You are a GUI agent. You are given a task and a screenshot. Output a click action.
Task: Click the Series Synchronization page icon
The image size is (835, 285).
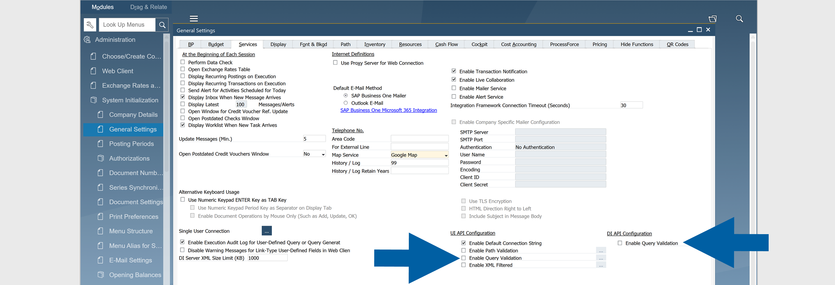coord(100,187)
